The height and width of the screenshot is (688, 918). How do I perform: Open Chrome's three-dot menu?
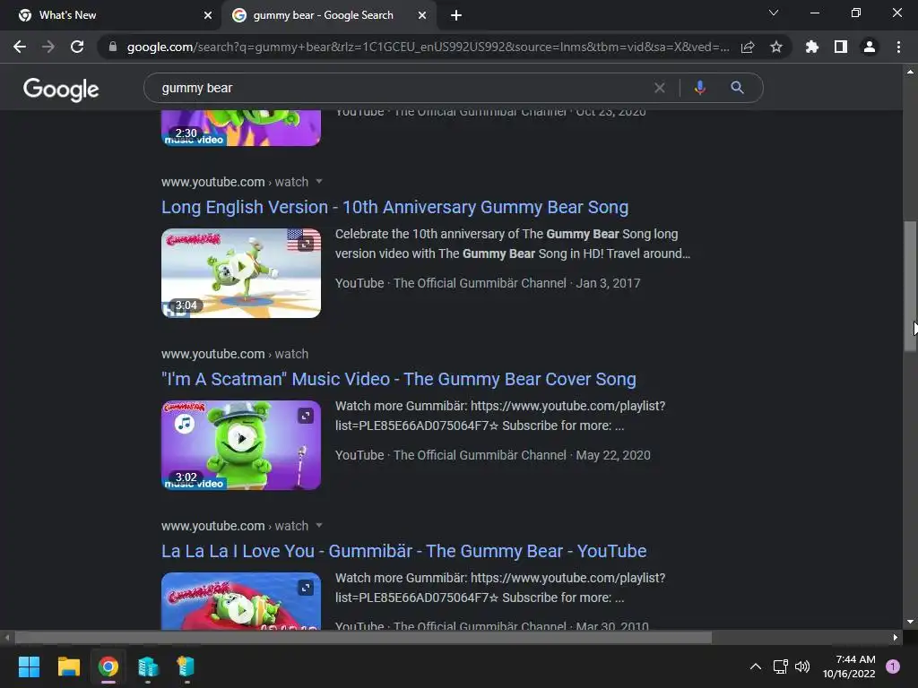[898, 47]
